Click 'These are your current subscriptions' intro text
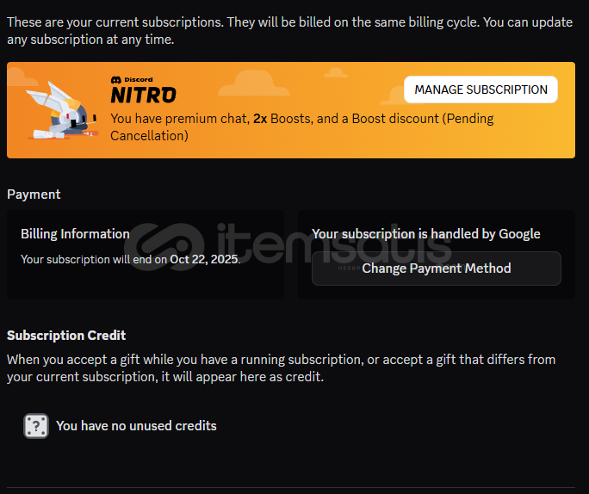 point(289,31)
